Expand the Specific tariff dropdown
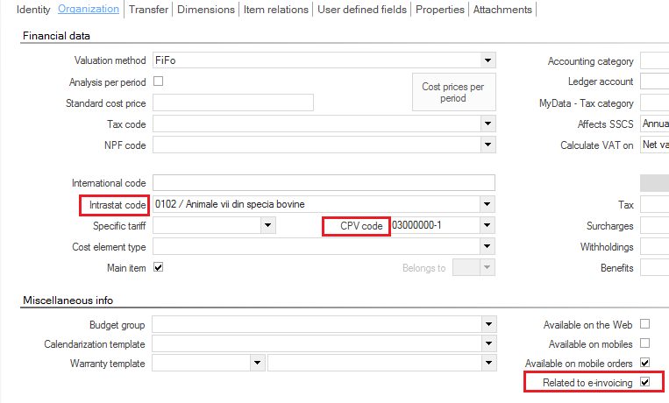Screen dimensions: 669x403 [x=268, y=225]
